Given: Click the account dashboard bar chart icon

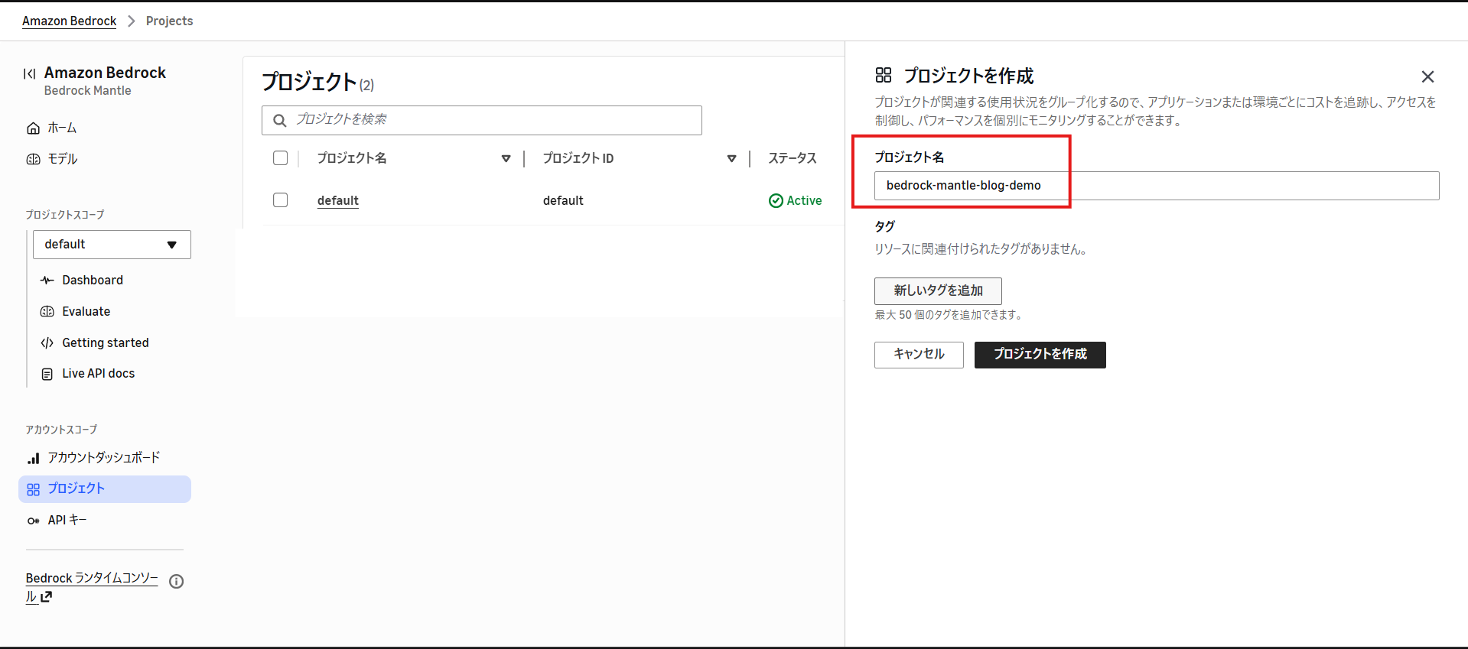Looking at the screenshot, I should coord(33,458).
